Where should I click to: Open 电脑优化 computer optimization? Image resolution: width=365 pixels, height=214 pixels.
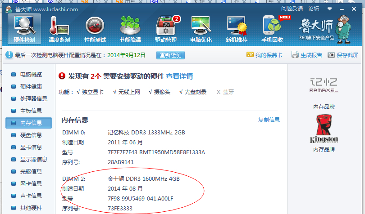click(x=201, y=29)
